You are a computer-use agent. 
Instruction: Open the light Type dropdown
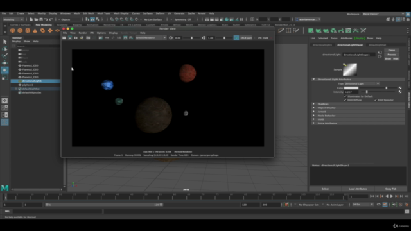[362, 84]
